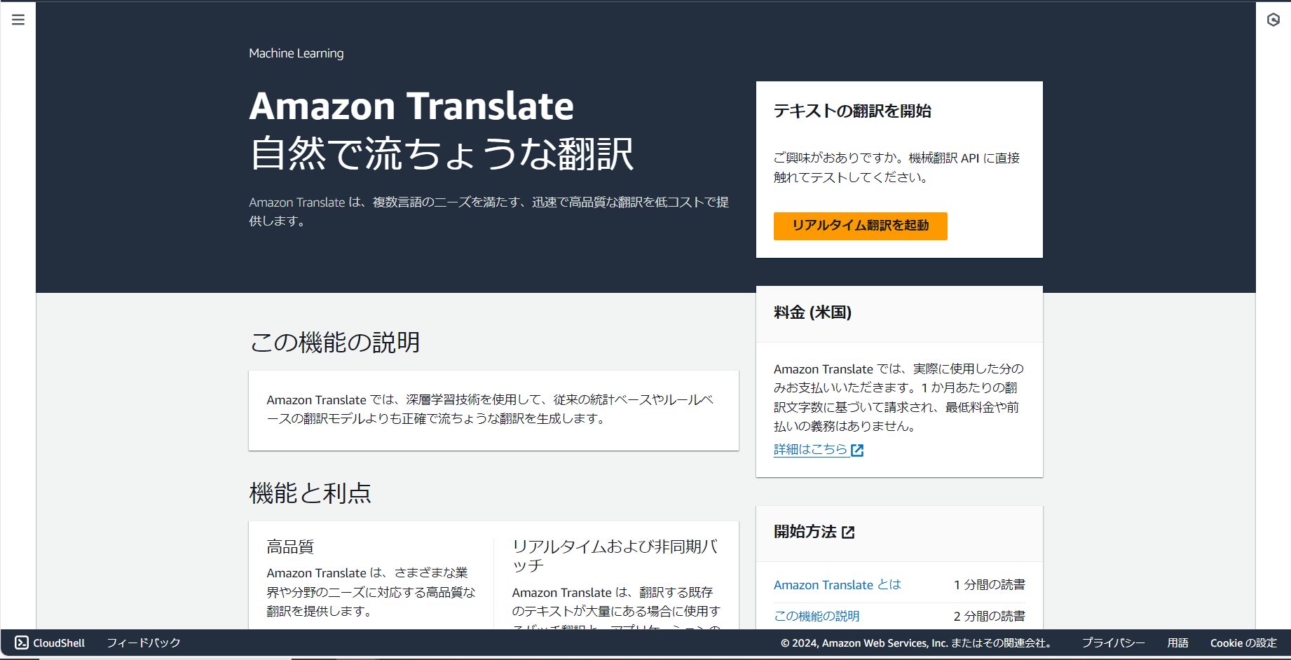Click the Machine Learning breadcrumb text
Image resolution: width=1291 pixels, height=660 pixels.
click(296, 53)
